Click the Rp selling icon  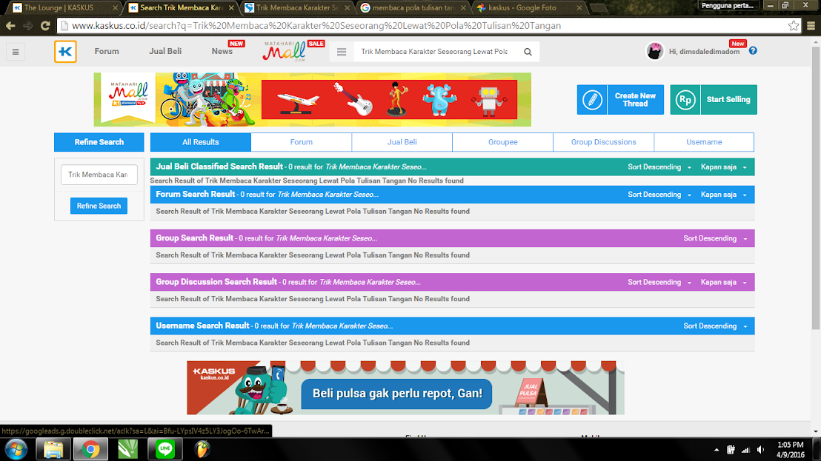(x=685, y=99)
